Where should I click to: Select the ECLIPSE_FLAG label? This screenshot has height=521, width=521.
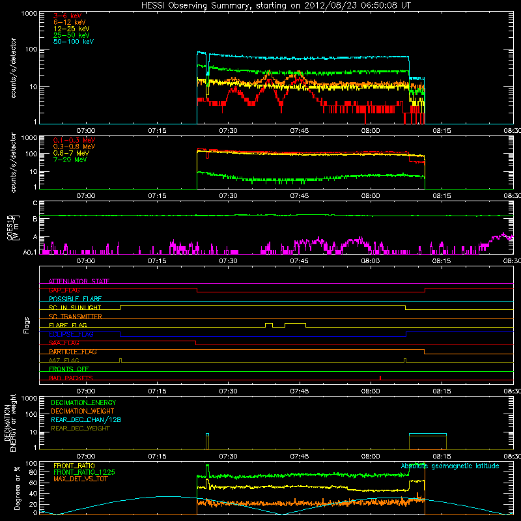click(71, 334)
